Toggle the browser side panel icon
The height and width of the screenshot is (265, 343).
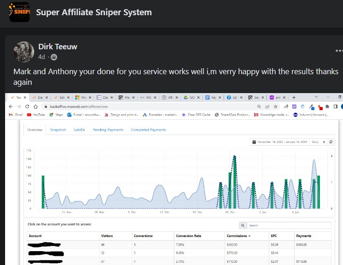336,106
